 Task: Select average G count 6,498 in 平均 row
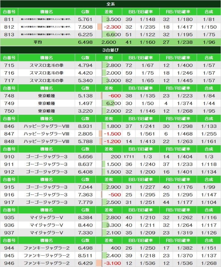tap(85, 42)
